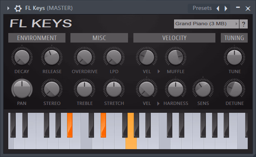
Task: Click the HARDNESS knob
Action: (x=176, y=89)
